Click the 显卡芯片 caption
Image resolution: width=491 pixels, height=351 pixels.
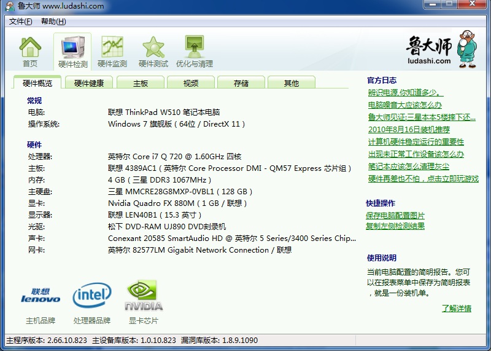tap(144, 321)
